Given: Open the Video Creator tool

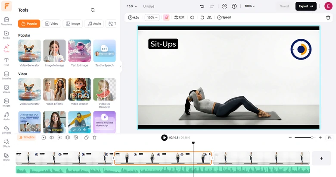Looking at the screenshot, I should 80,92.
